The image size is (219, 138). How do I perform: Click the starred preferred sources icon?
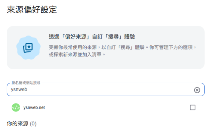28,48
